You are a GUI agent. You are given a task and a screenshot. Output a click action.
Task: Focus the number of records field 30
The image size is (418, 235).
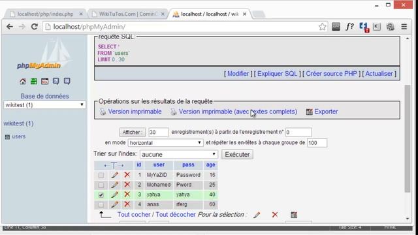click(x=158, y=132)
